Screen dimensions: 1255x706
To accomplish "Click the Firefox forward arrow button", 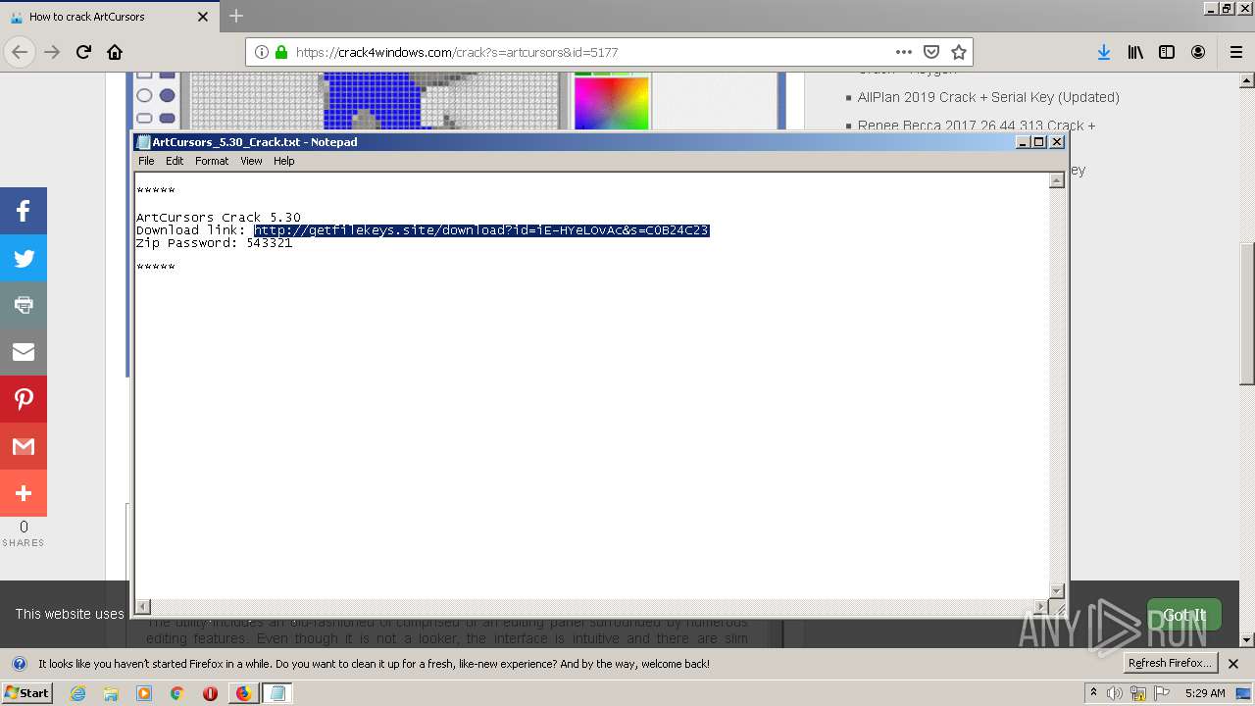I will point(52,52).
